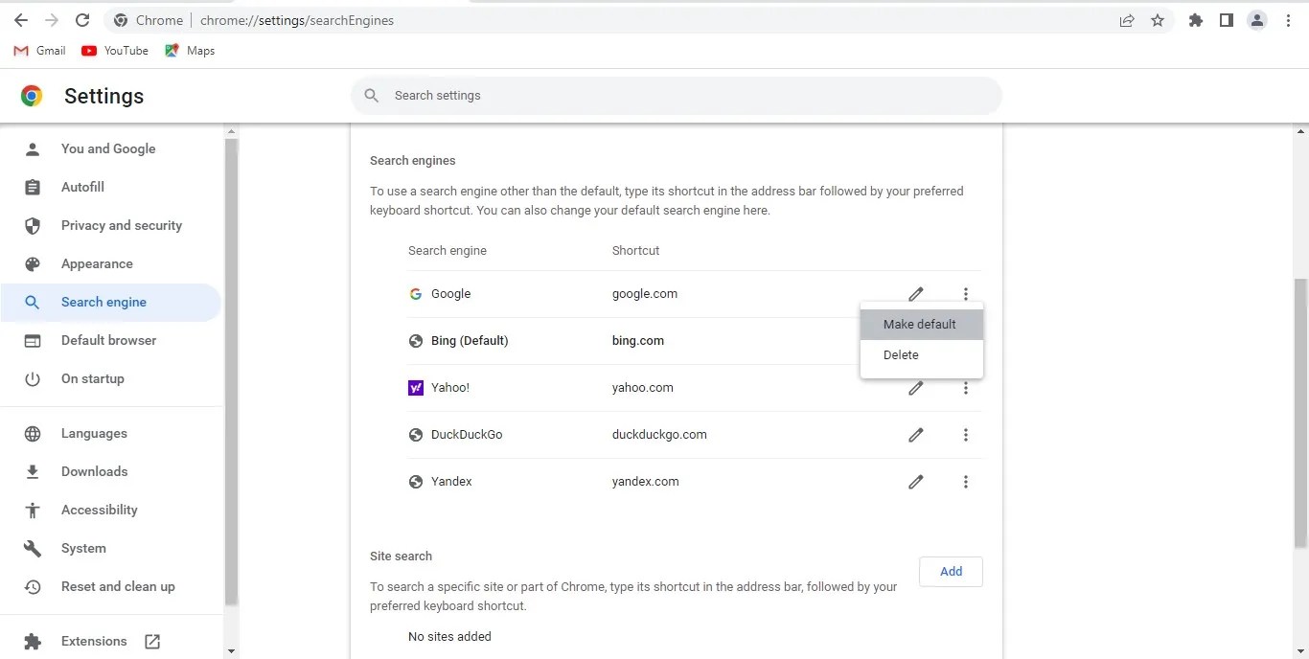Open Chrome's three-dot main menu
This screenshot has width=1309, height=659.
(1289, 19)
